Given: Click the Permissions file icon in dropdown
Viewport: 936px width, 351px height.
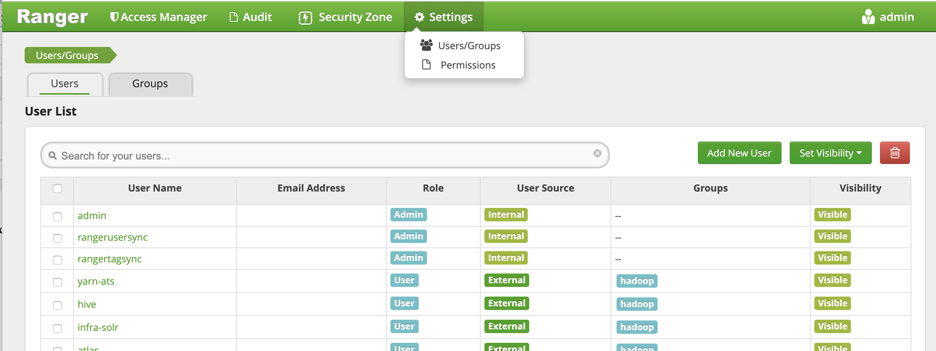Looking at the screenshot, I should click(x=426, y=64).
